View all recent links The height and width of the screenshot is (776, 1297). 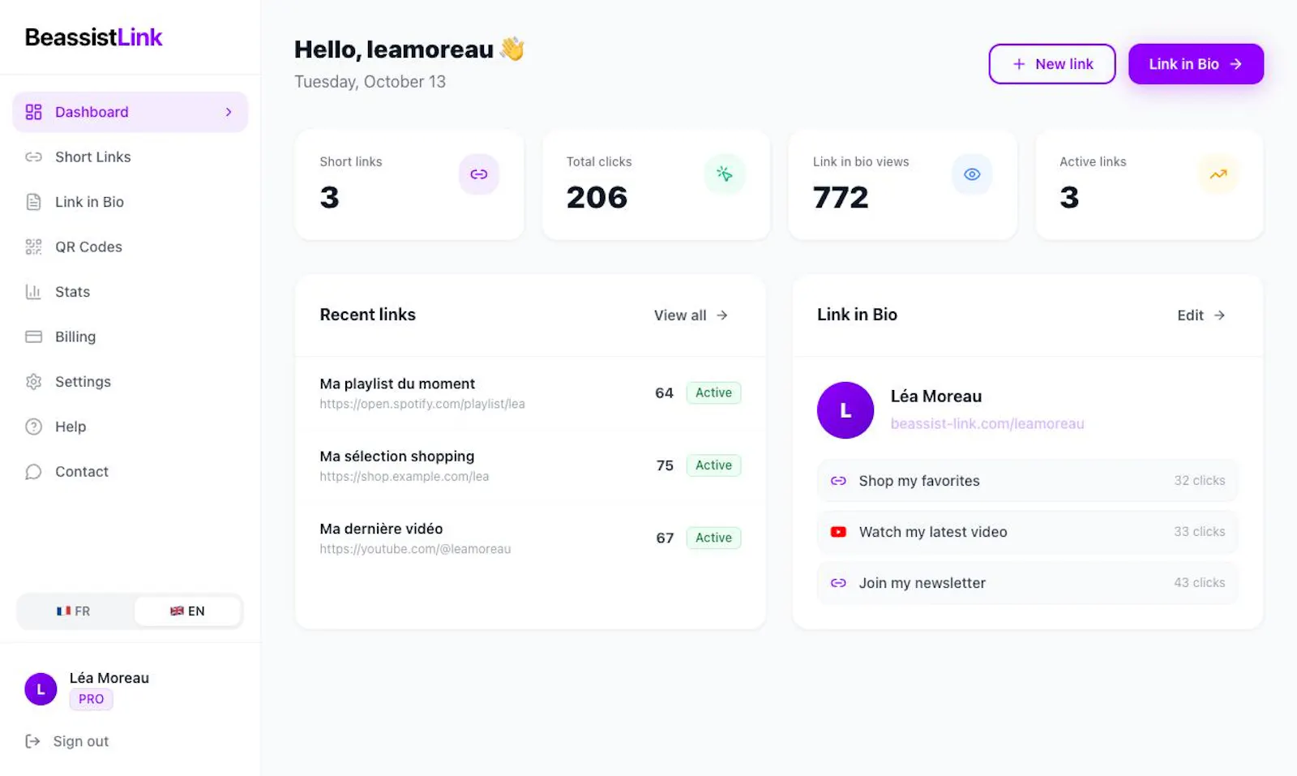tap(691, 315)
